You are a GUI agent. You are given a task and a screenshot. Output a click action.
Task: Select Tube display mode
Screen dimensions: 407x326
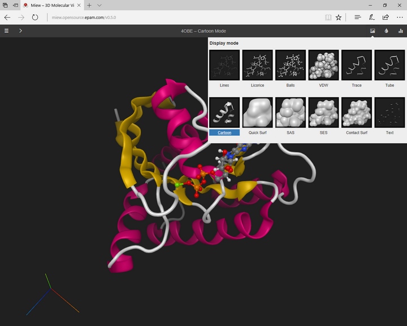click(x=389, y=65)
